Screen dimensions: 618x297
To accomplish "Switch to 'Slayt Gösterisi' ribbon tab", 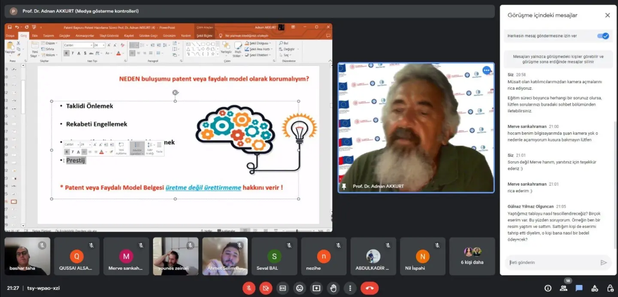I will coord(109,36).
